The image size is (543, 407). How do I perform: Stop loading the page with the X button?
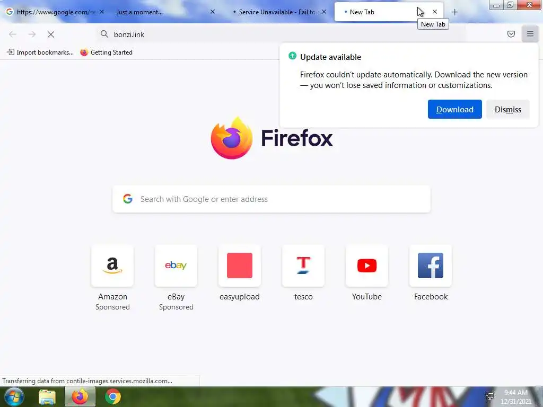click(x=51, y=34)
